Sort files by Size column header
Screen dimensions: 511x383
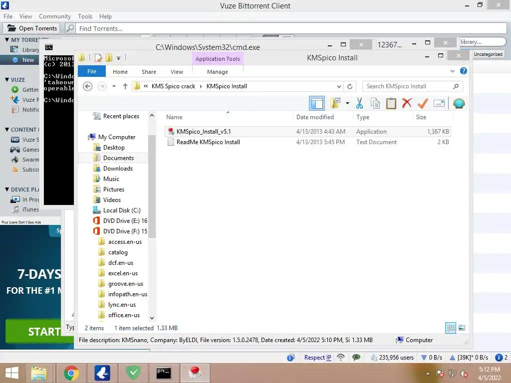pos(433,117)
